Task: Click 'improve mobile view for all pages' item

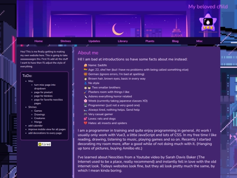Action: [47, 129]
